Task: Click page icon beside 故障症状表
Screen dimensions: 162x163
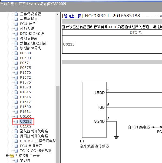Action: click(16, 19)
